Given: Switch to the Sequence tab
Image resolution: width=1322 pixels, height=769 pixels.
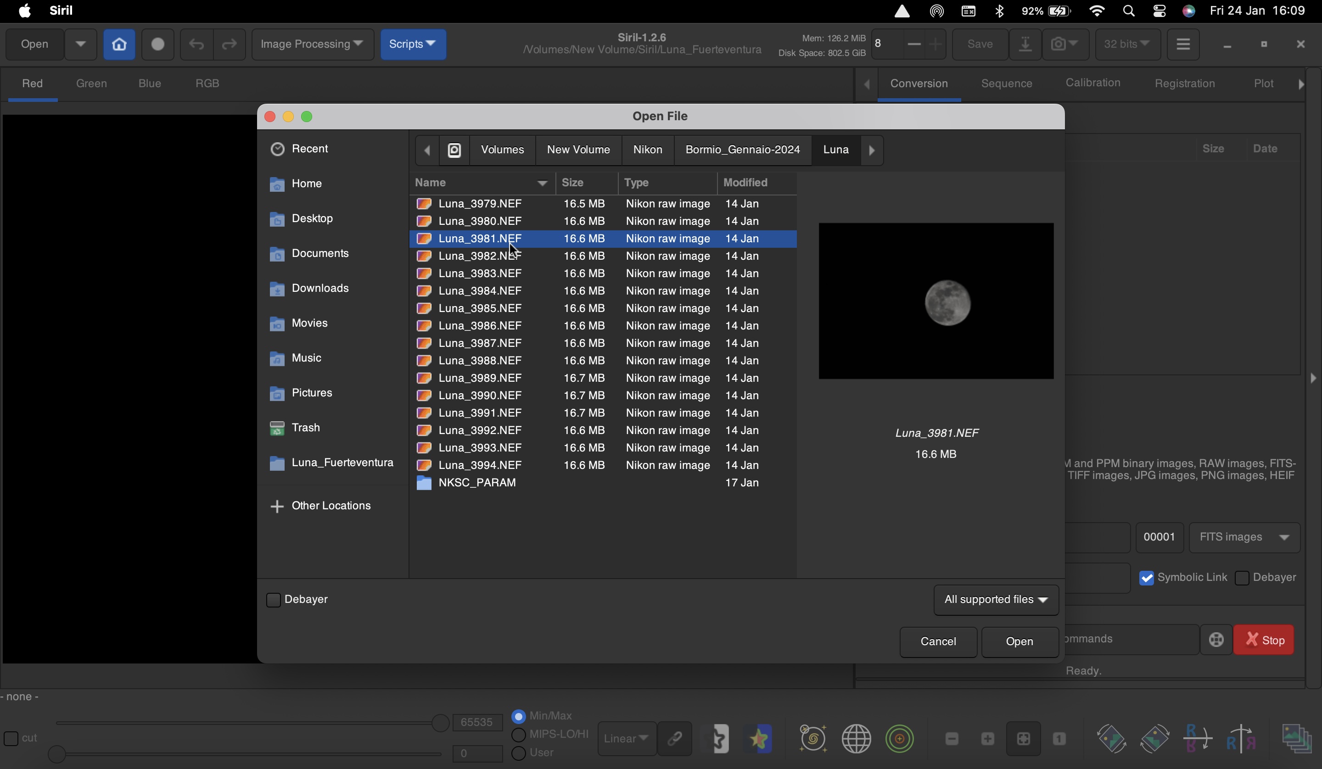Looking at the screenshot, I should (x=1006, y=84).
